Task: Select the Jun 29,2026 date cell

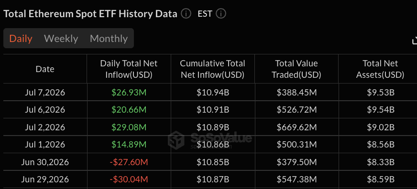Action: 45,179
